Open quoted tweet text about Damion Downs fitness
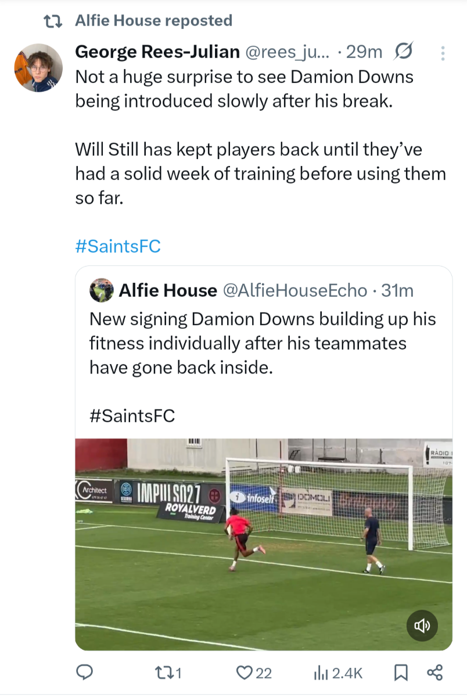Viewport: 467px width, 697px height. coord(263,343)
